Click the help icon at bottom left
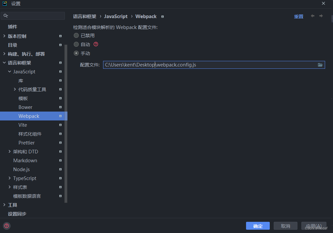Viewport: 333px width, 233px height. pyautogui.click(x=6, y=226)
